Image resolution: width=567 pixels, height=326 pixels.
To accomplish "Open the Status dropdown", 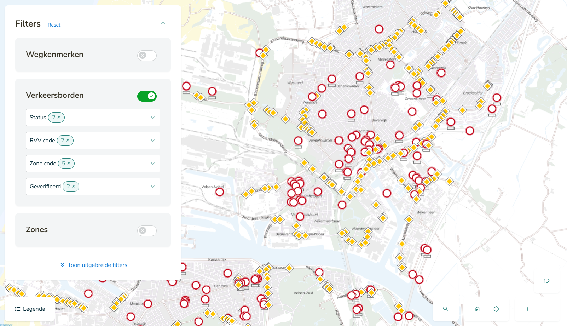I will click(153, 118).
